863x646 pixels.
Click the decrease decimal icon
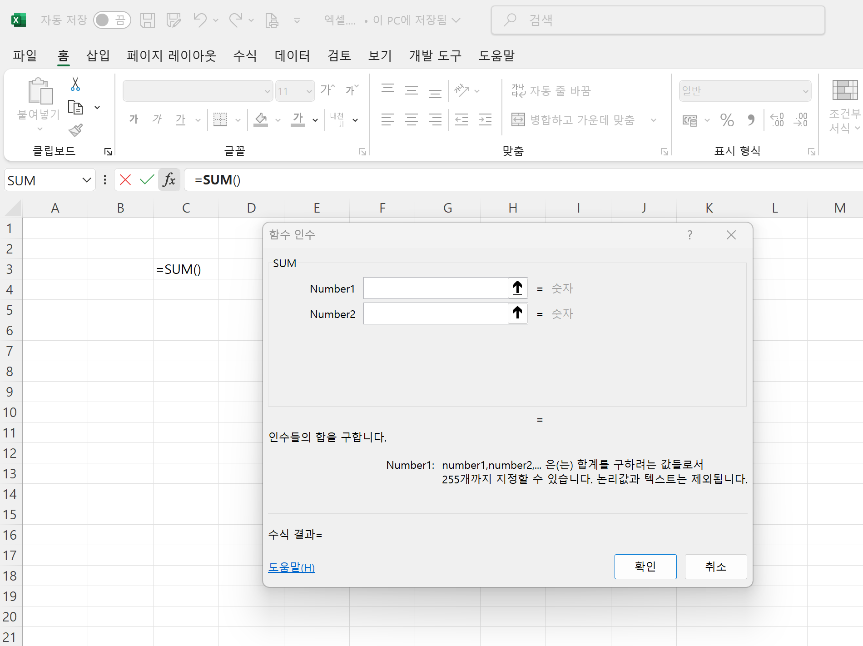801,120
